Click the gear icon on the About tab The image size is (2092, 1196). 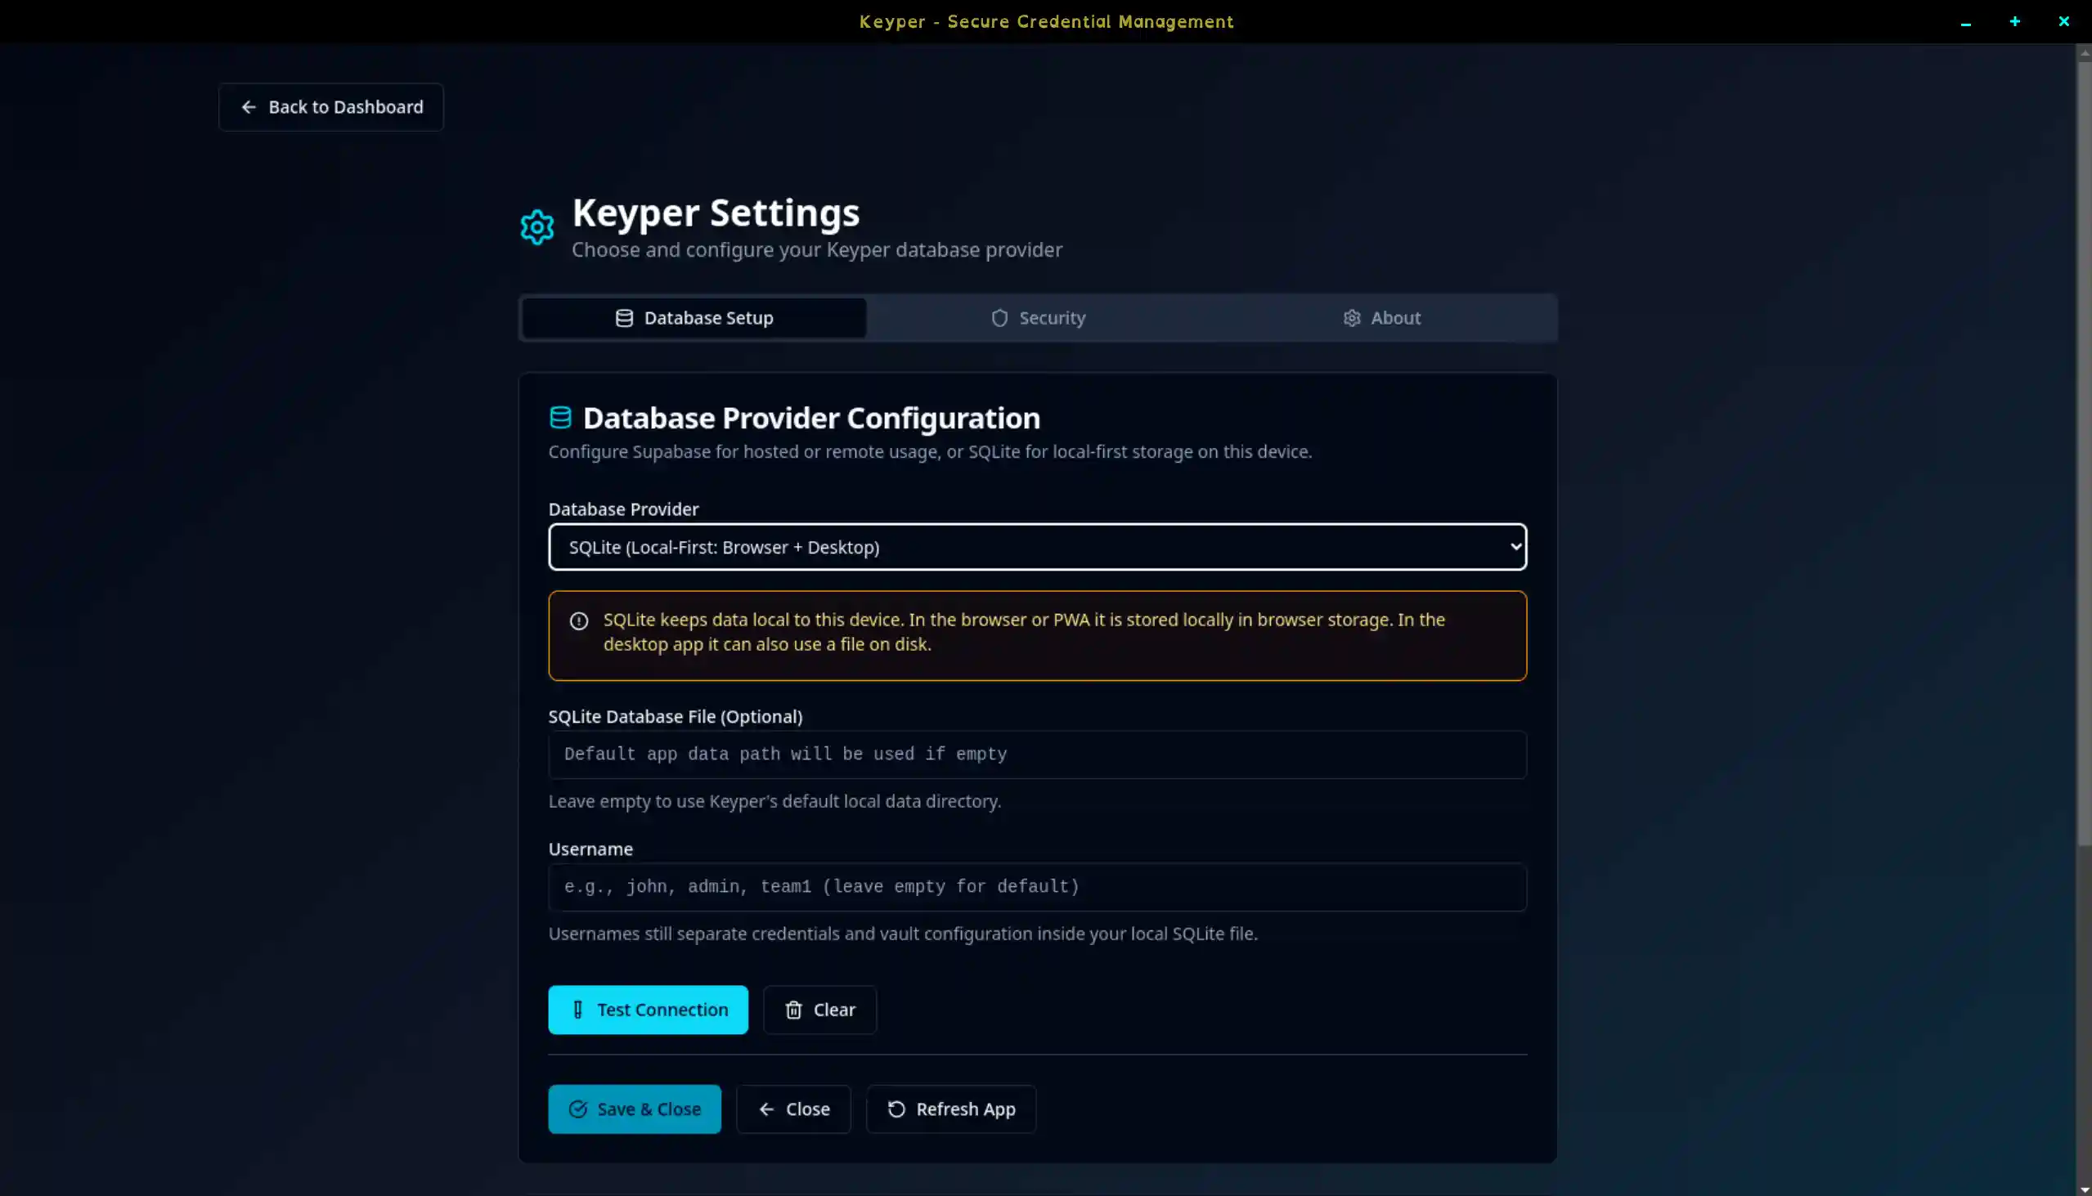pos(1353,318)
